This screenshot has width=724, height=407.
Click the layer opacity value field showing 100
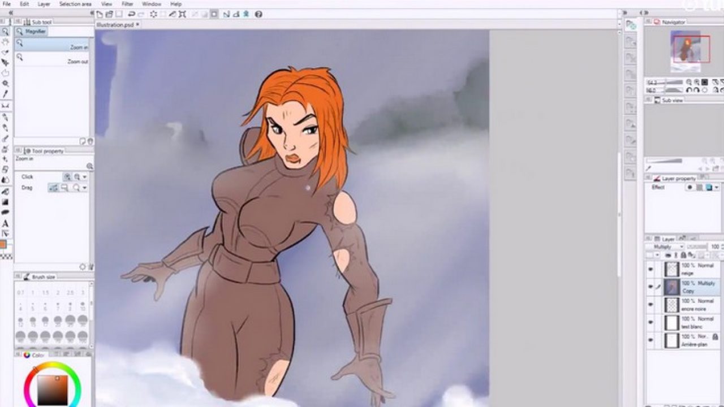[x=716, y=247]
